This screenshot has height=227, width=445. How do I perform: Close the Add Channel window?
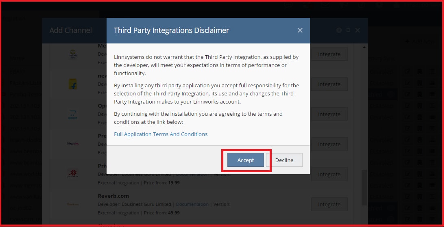click(x=358, y=30)
